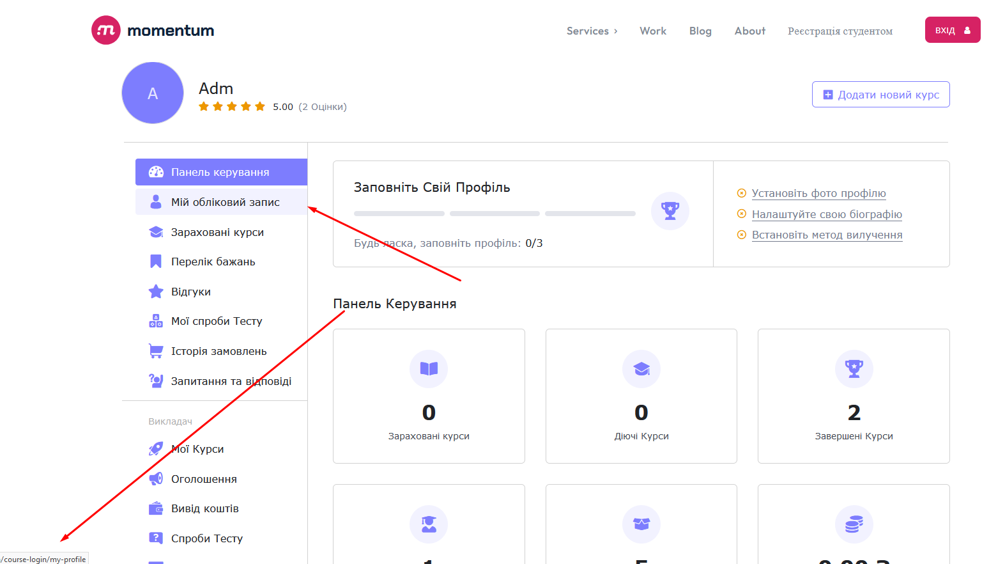This screenshot has width=982, height=564.
Task: Click the Панель Керування section heading
Action: [x=395, y=304]
